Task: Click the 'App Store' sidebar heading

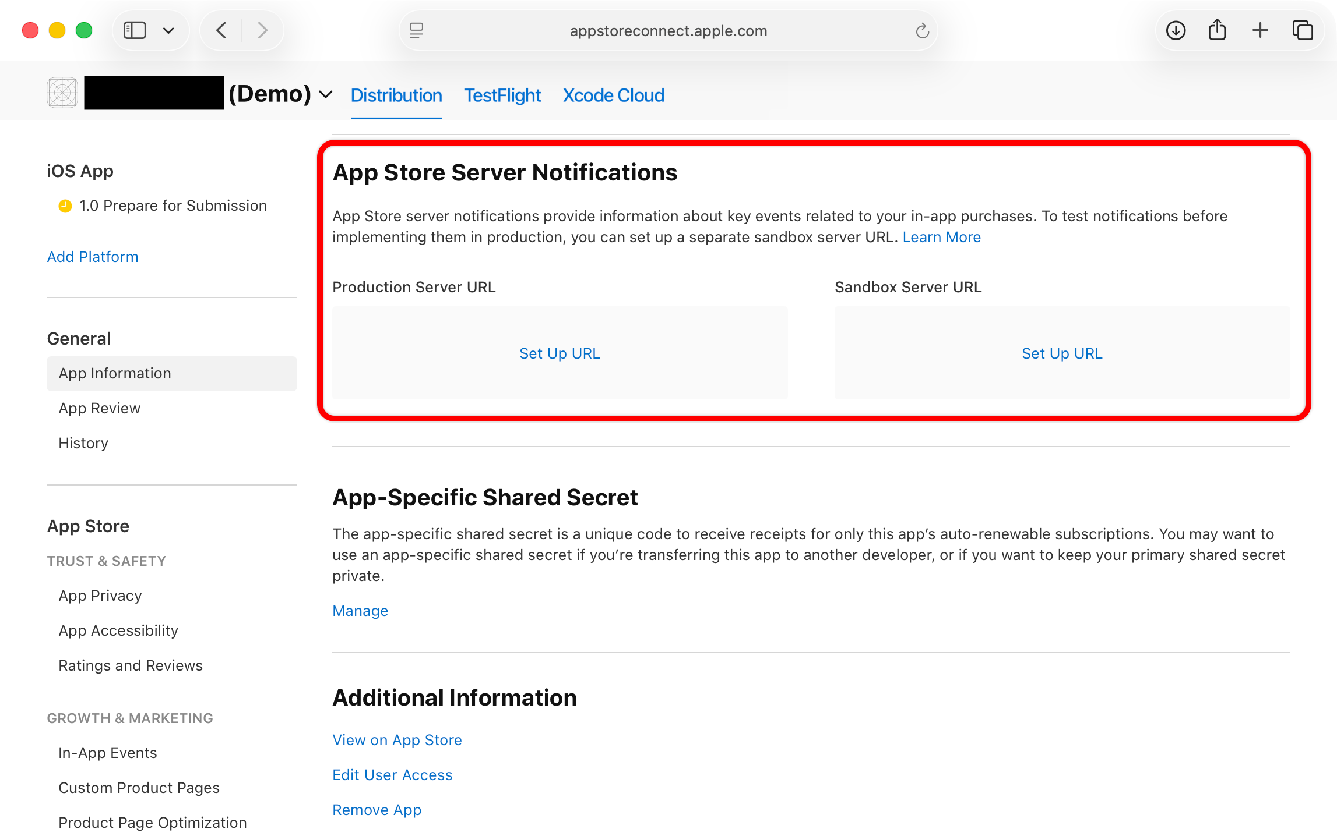Action: coord(88,526)
